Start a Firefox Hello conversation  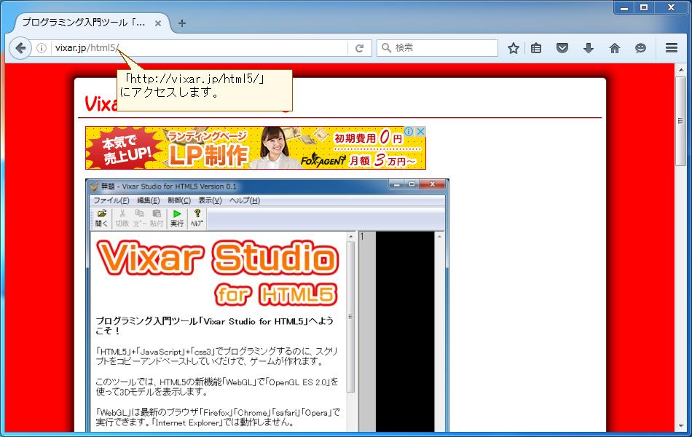(x=640, y=47)
